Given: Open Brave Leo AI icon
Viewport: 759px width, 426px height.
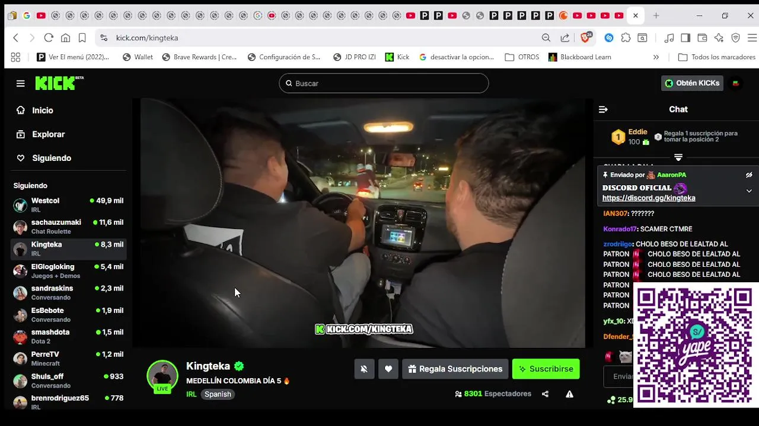Looking at the screenshot, I should (x=719, y=38).
